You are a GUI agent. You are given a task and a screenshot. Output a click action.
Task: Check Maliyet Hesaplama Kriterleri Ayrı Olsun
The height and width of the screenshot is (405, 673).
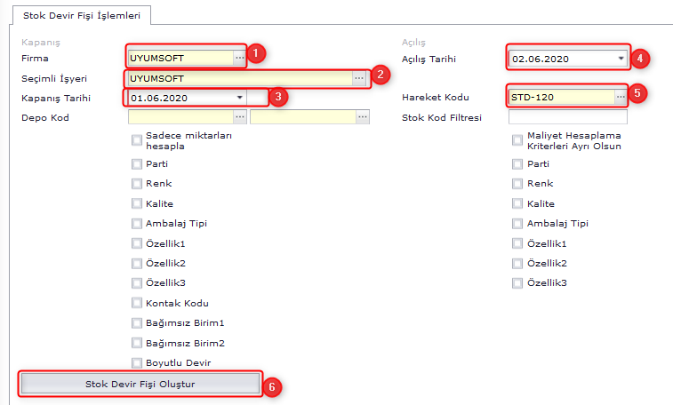point(517,139)
